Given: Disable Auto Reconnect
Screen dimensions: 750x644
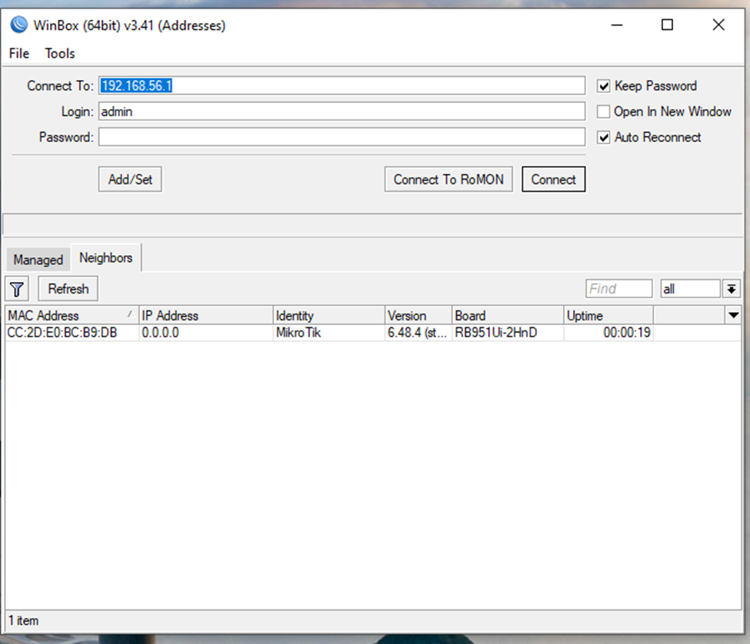Looking at the screenshot, I should tap(603, 137).
